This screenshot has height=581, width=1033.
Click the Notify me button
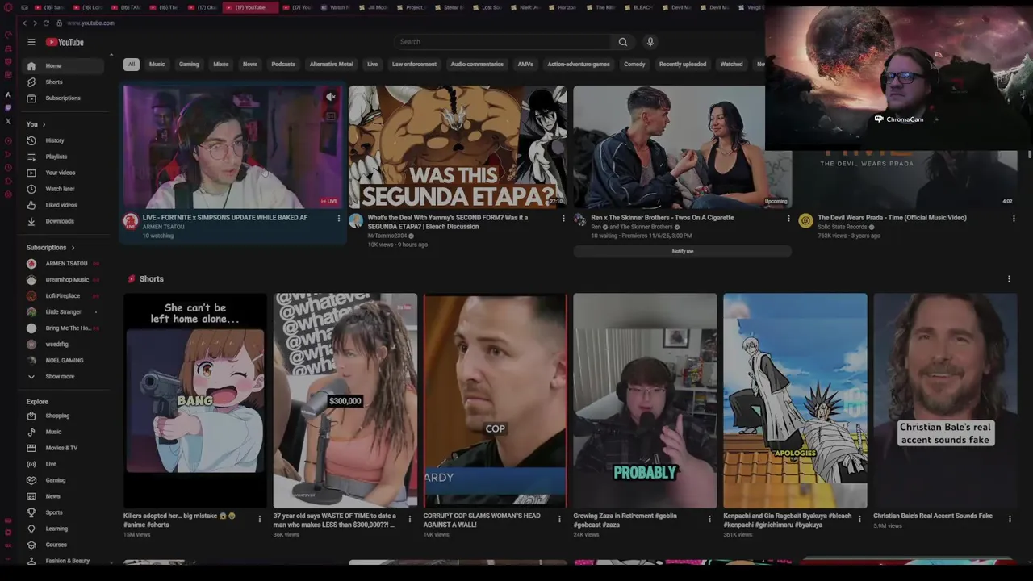(682, 252)
